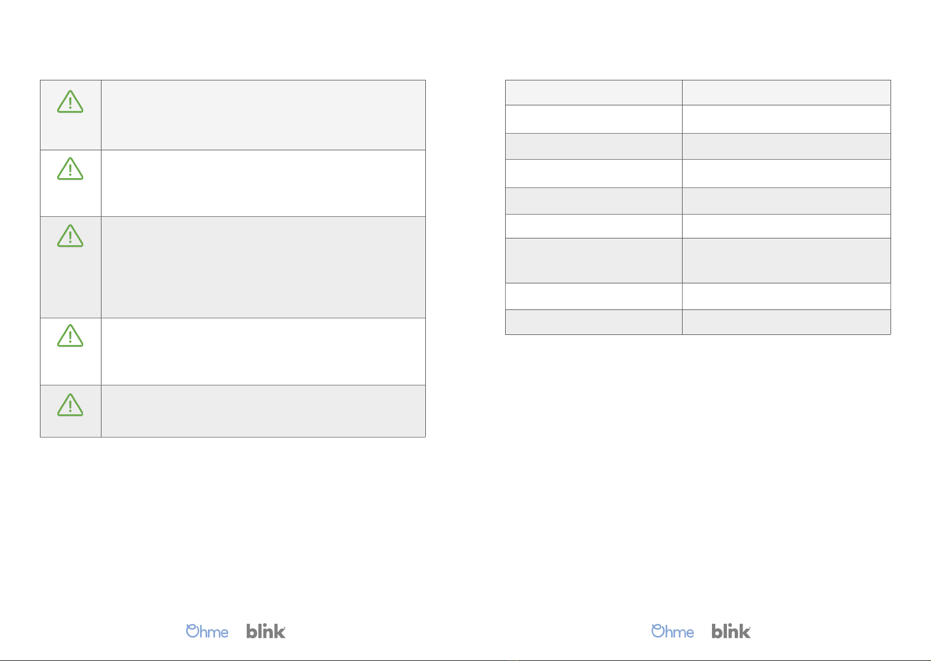Click the warning triangle in the fourth table row
This screenshot has height=661, width=931.
tap(70, 335)
